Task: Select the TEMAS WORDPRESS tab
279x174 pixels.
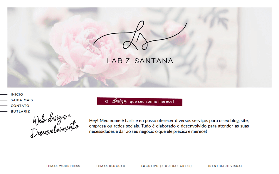Action: tap(63, 166)
